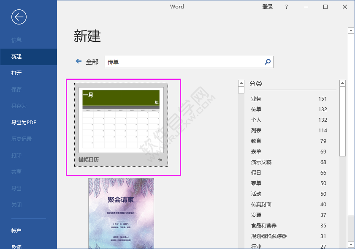Close the Word window
The width and height of the screenshot is (355, 249).
[x=345, y=7]
